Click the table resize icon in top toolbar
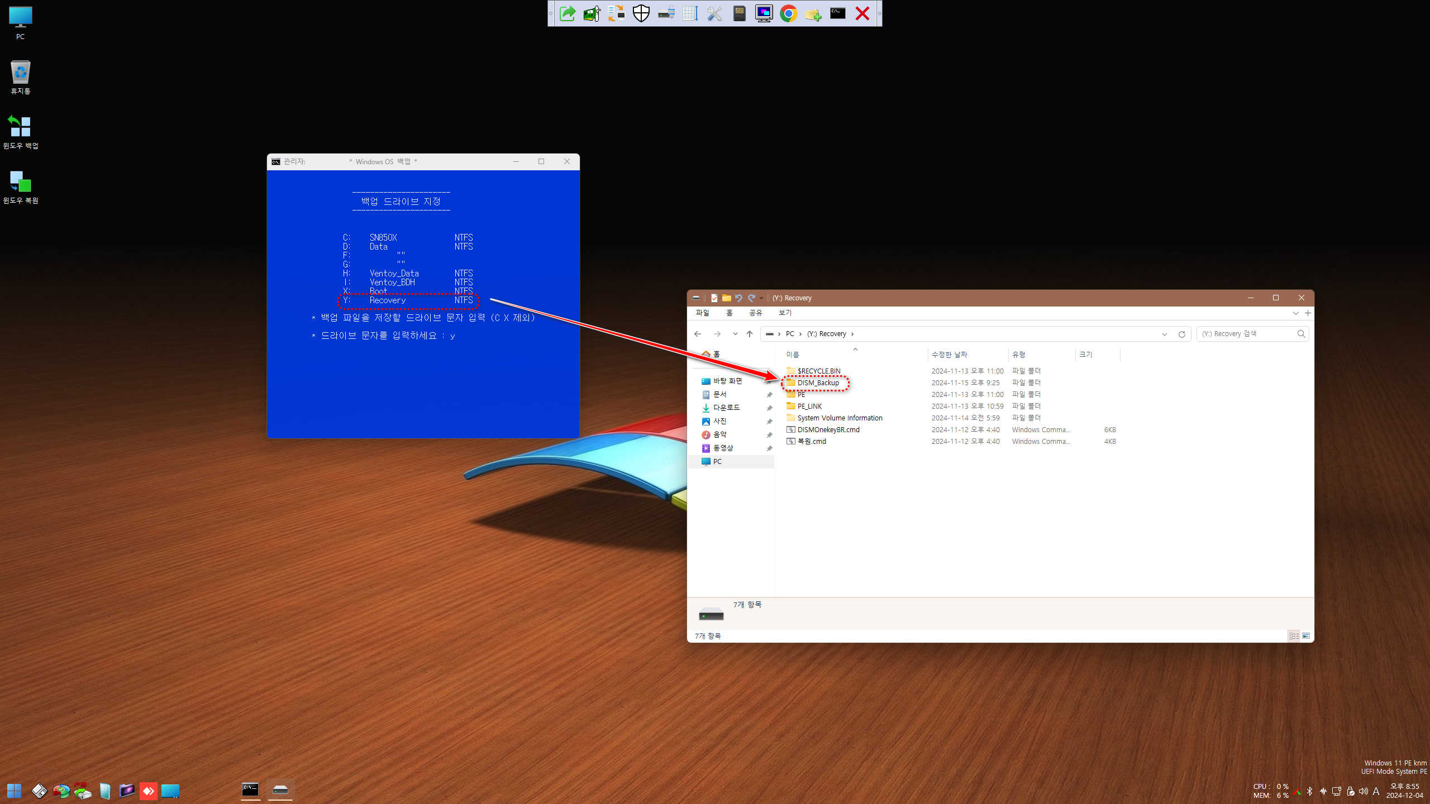 (690, 13)
